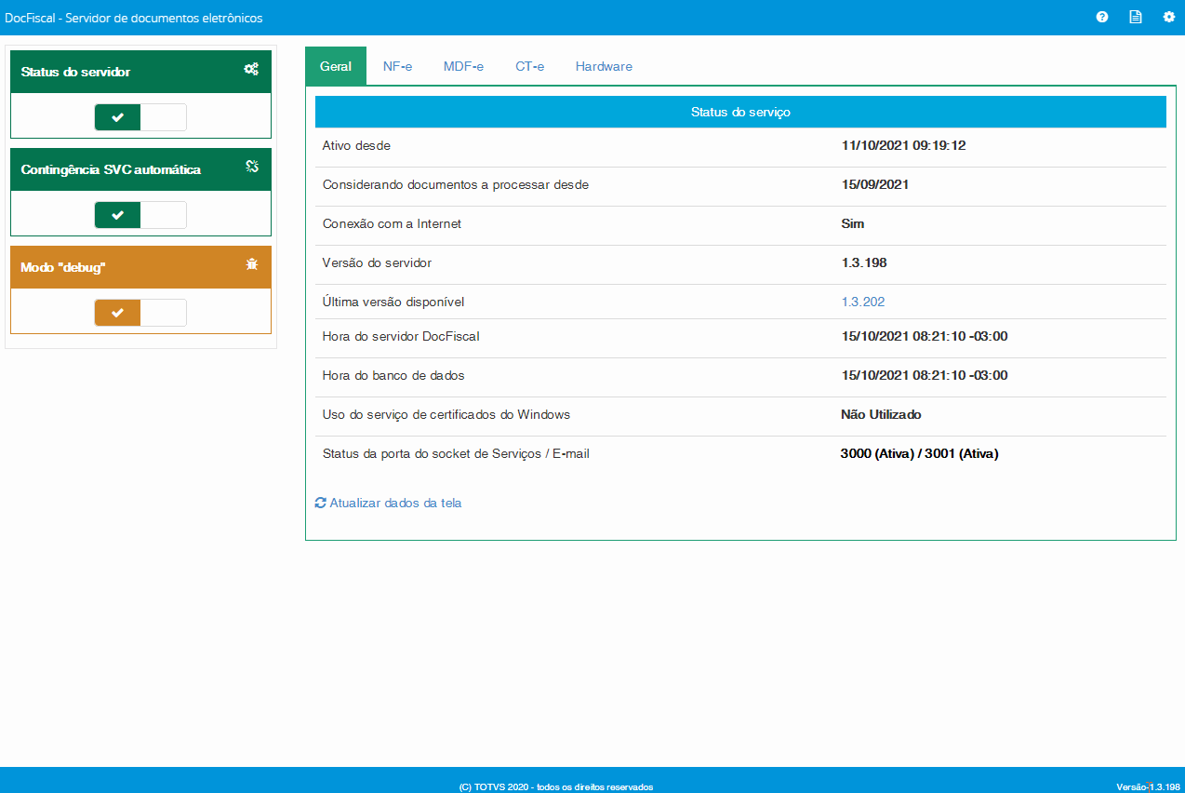
Task: Click Versão-1.3.198 text in footer
Action: click(x=1148, y=787)
